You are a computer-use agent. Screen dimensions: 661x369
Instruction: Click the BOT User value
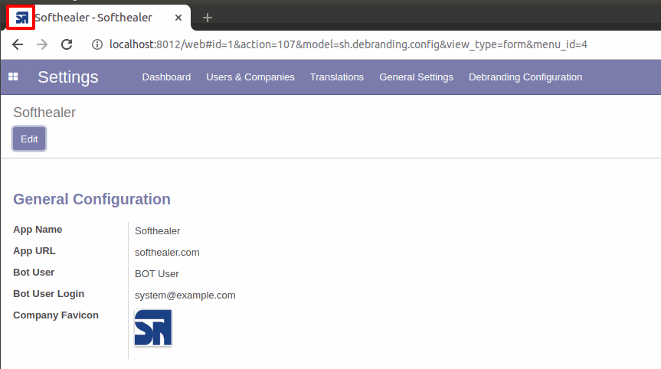pos(157,274)
